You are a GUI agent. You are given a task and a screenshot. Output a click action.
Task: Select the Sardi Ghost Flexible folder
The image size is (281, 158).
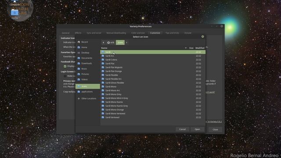coord(153,83)
